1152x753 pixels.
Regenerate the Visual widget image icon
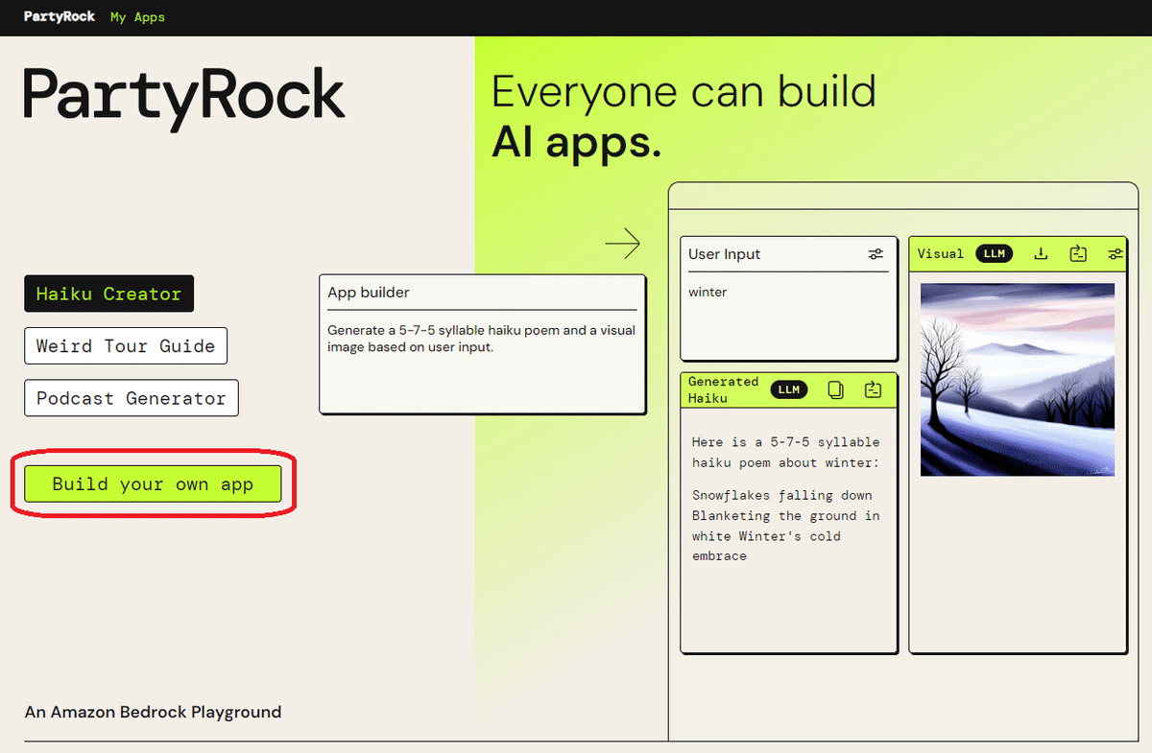[1078, 253]
